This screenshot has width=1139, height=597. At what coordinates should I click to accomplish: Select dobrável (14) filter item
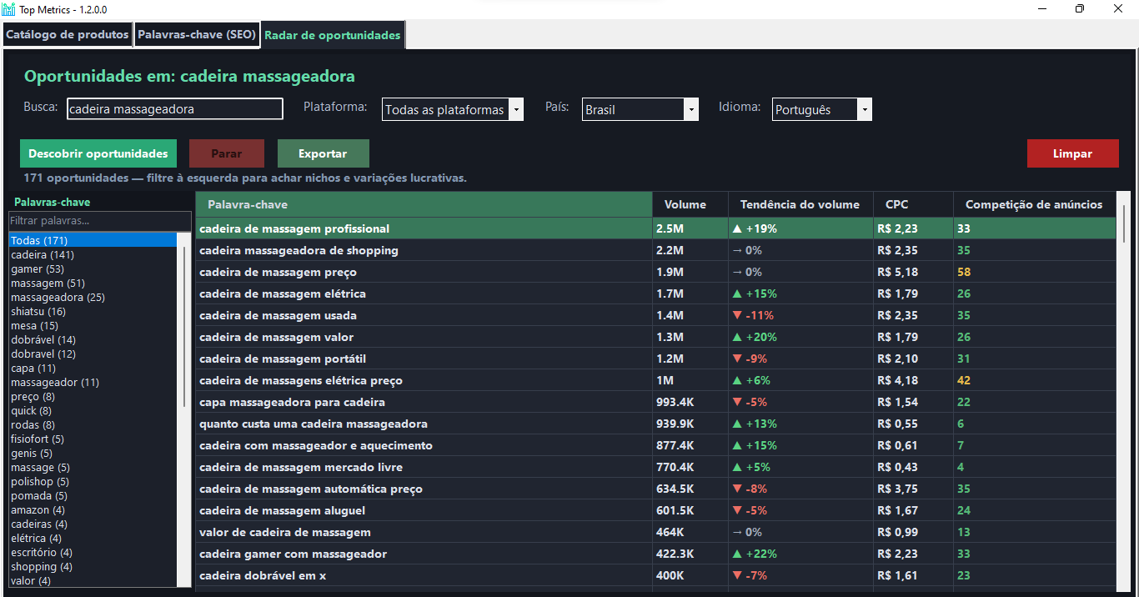click(x=93, y=339)
